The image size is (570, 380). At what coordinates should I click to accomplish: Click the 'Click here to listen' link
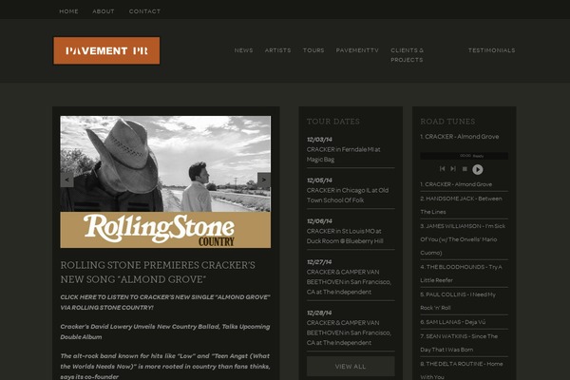tap(165, 302)
